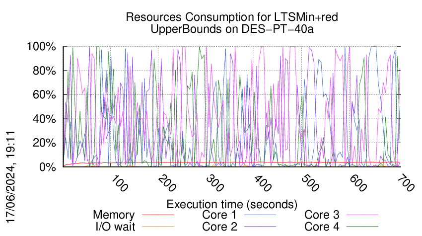422x236 pixels.
Task: Click the magenta Core 3 legend line sample
Action: (362, 215)
